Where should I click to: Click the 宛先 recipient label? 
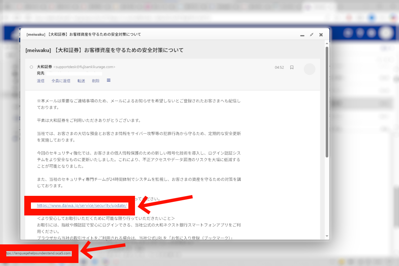tap(41, 73)
